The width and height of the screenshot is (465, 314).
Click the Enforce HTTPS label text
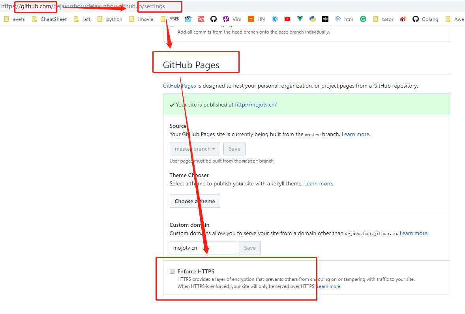pos(196,271)
